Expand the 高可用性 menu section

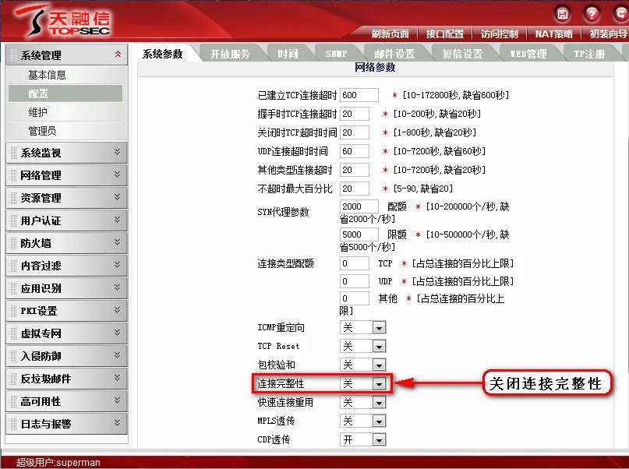click(66, 401)
